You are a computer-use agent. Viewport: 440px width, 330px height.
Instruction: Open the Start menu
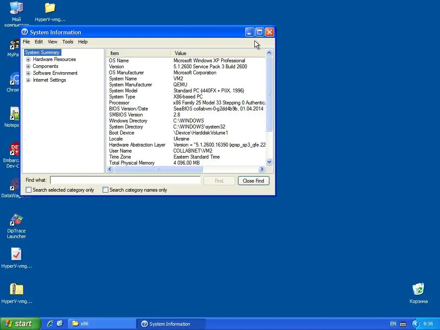tap(20, 324)
